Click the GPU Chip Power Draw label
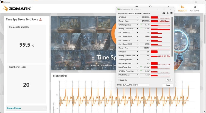 pos(126,71)
